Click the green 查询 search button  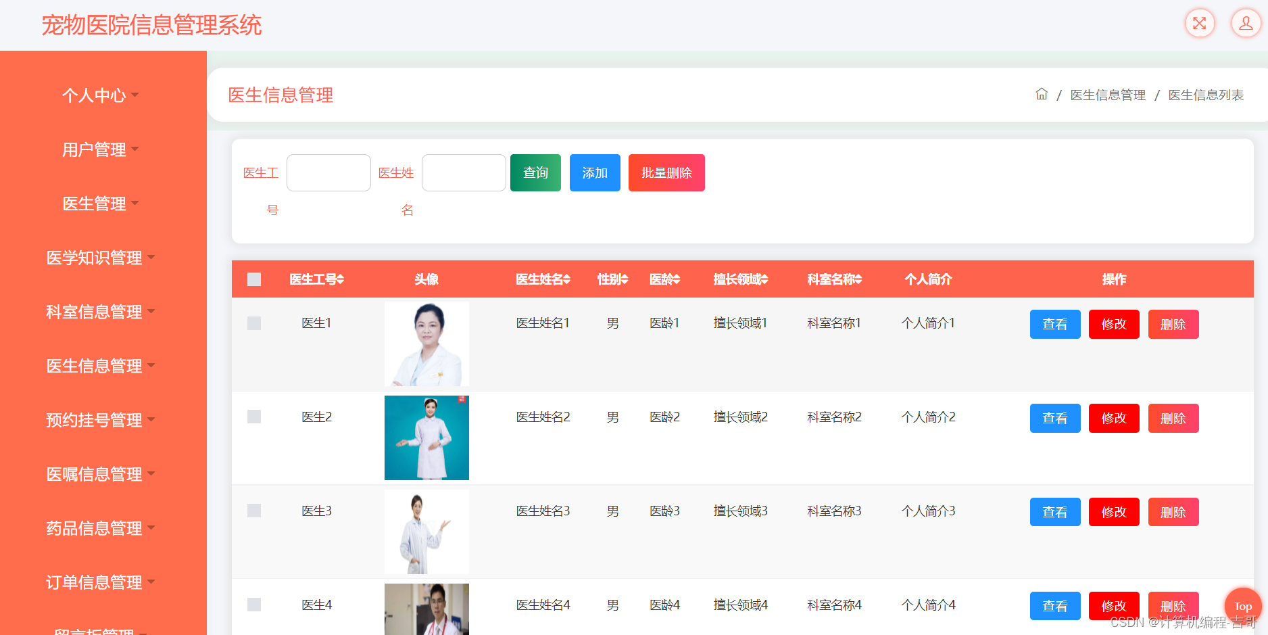(535, 172)
